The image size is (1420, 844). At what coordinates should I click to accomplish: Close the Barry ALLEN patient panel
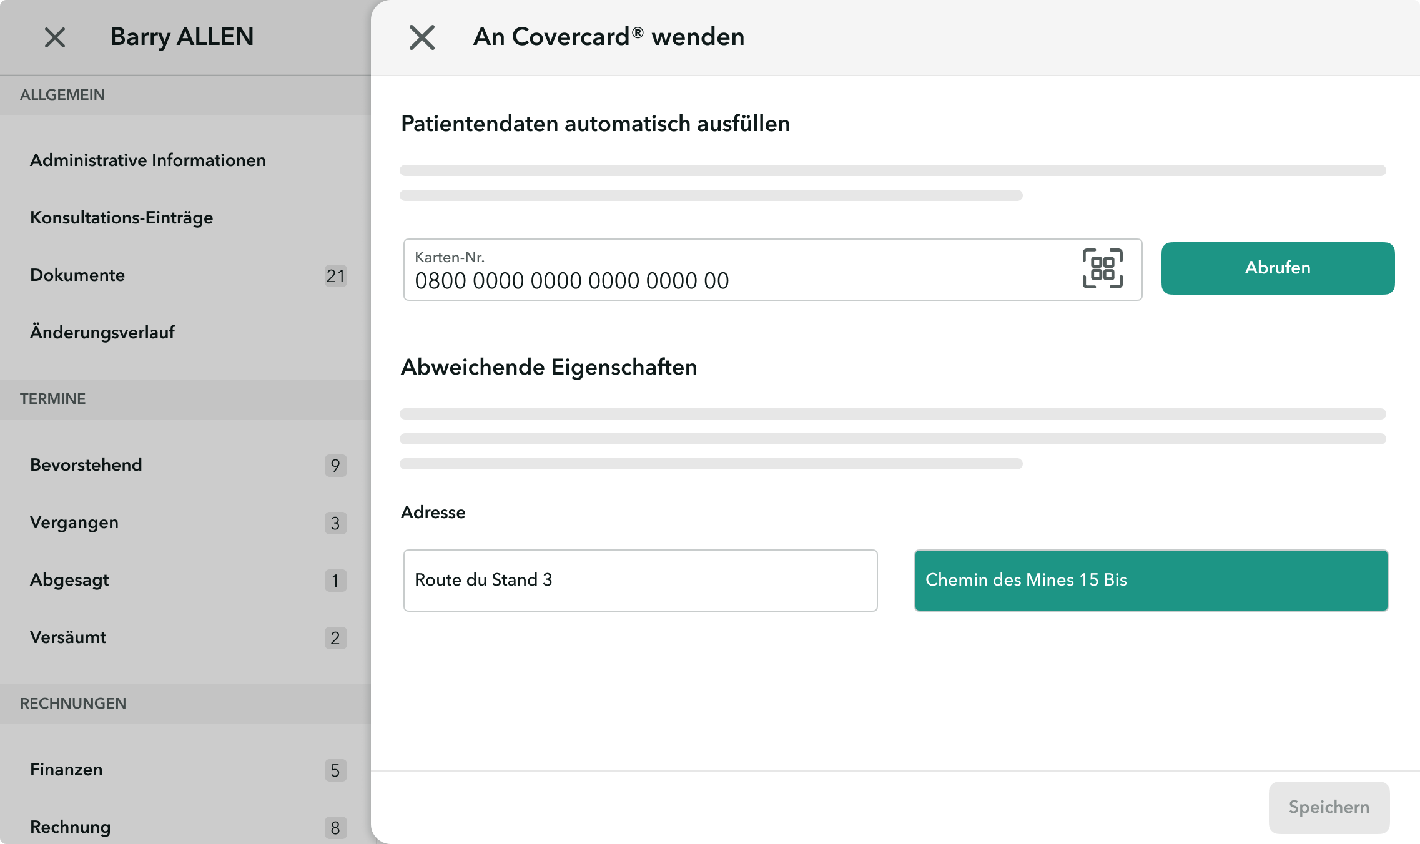(x=55, y=37)
